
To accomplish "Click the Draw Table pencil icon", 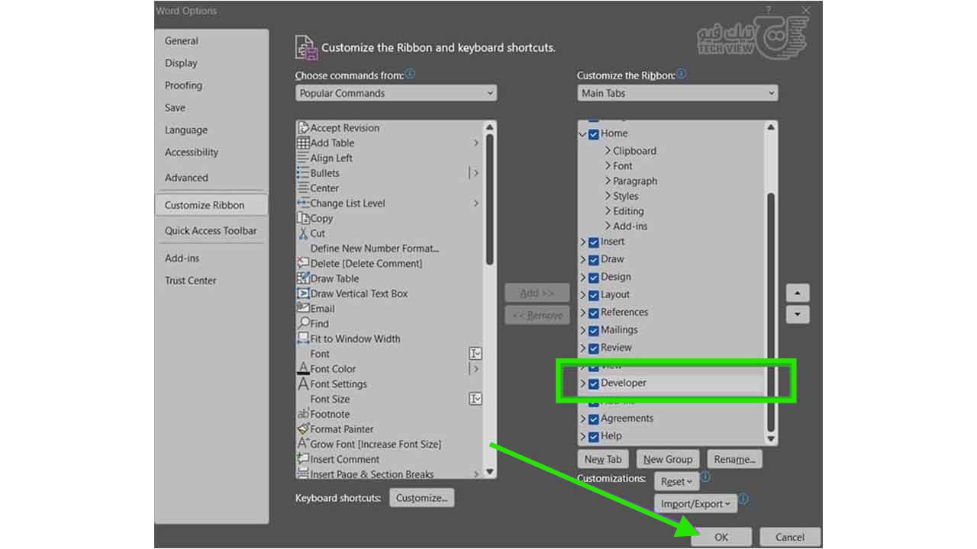I will [x=303, y=278].
